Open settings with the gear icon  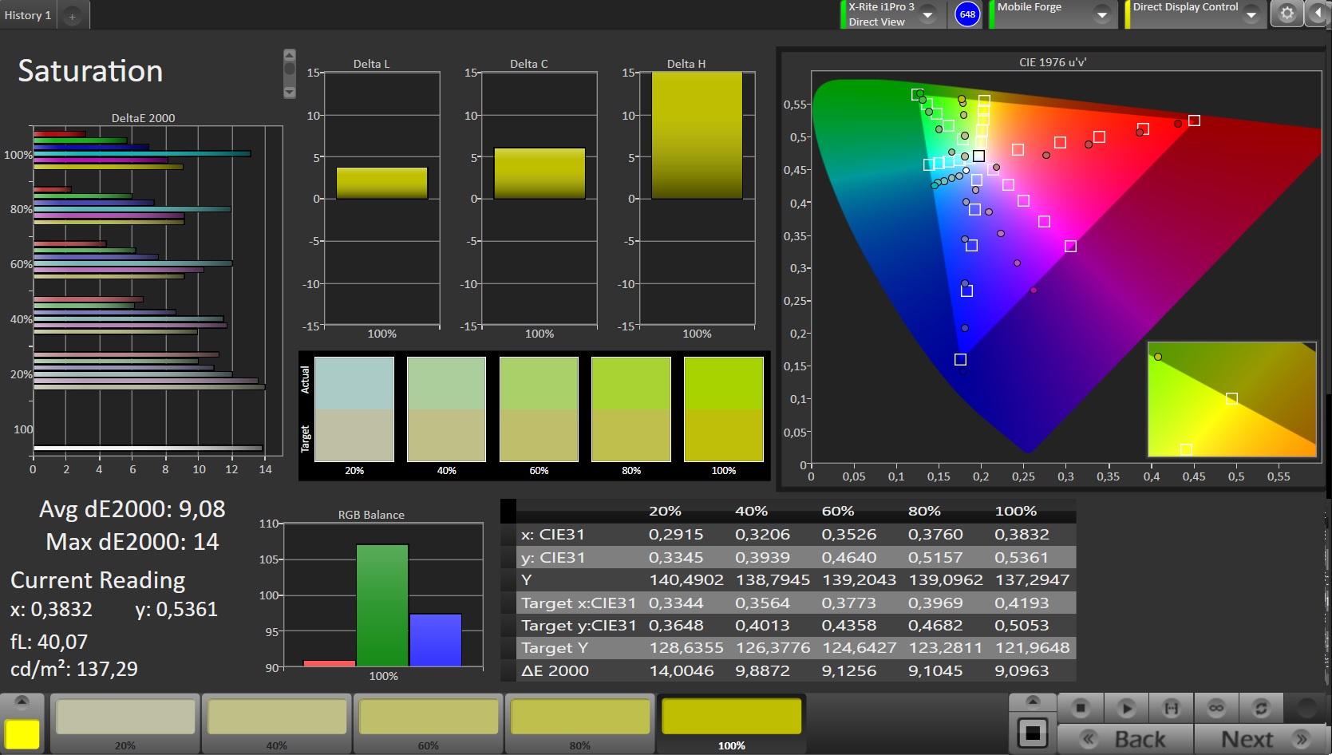(x=1287, y=14)
